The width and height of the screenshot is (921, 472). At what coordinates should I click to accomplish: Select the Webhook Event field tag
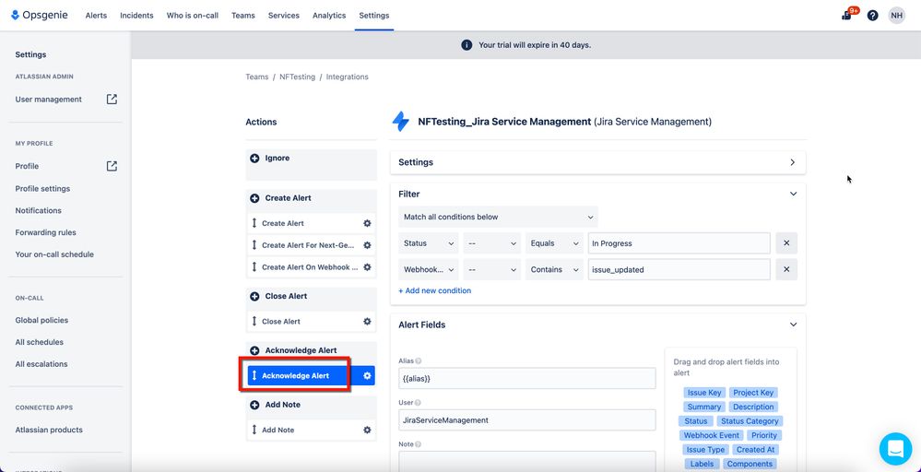[x=712, y=436]
